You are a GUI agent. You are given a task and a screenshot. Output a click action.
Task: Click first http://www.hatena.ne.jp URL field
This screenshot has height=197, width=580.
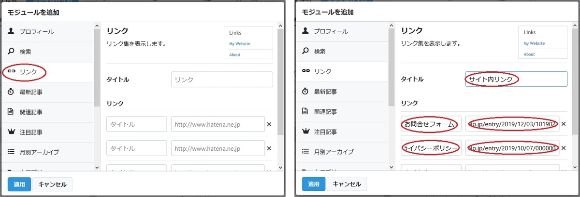click(x=218, y=124)
